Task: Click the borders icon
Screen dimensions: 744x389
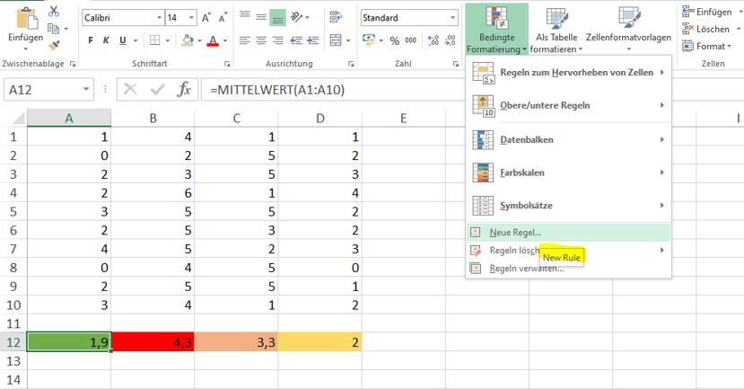Action: pos(154,40)
